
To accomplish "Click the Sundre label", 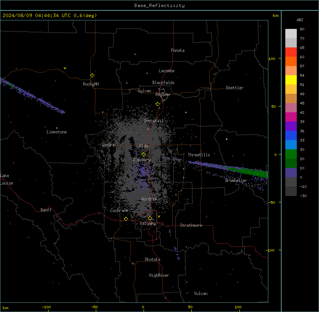I will [108, 145].
